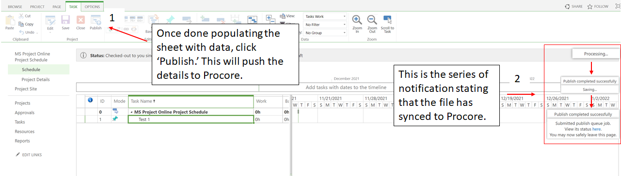Switch to the PAGE ribbon tab

click(57, 7)
